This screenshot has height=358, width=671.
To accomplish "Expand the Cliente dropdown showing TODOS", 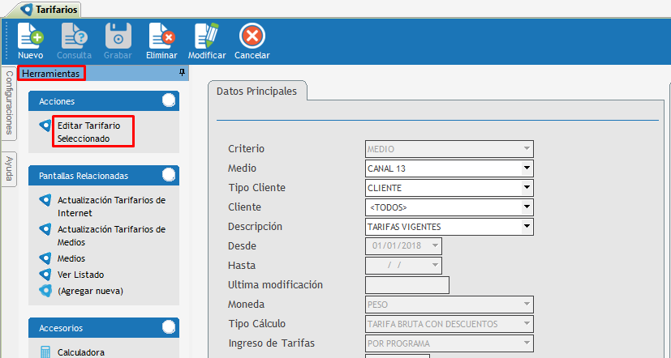I will coord(527,207).
